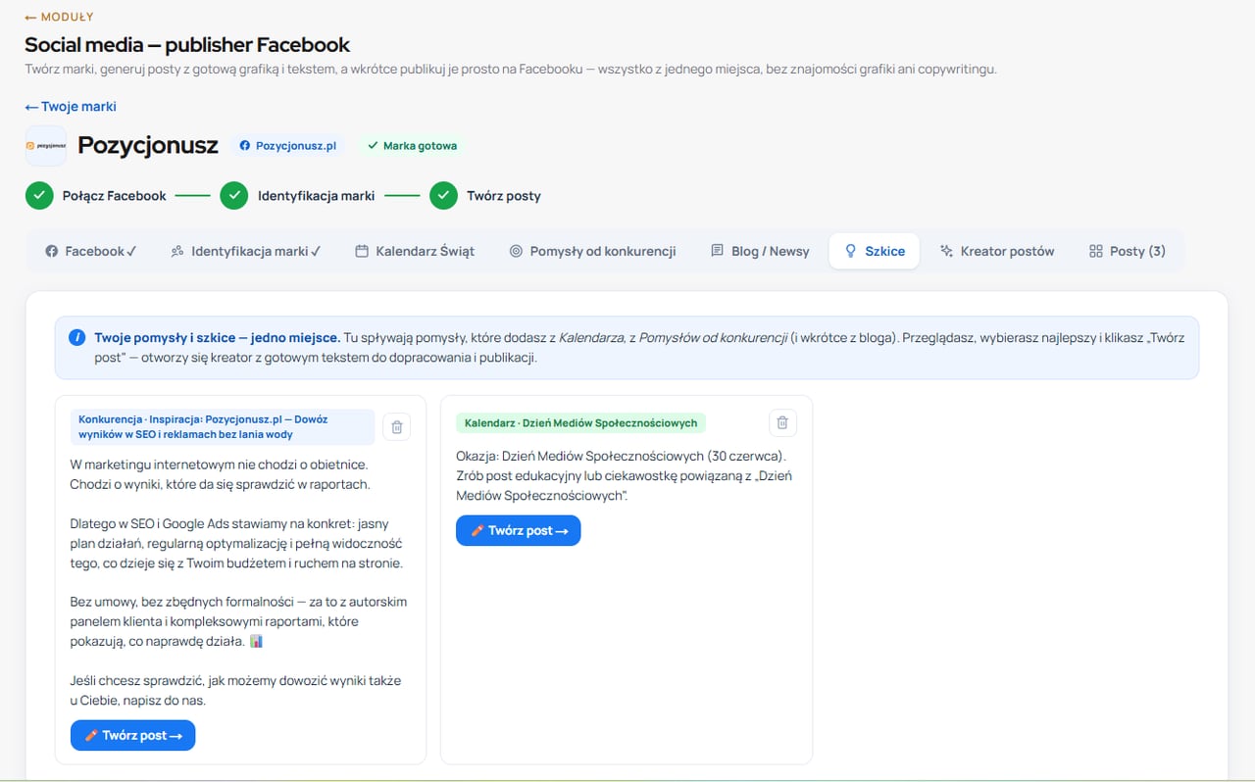Select the Identyfikacja marki step label
Viewport: 1255px width, 782px height.
[317, 196]
